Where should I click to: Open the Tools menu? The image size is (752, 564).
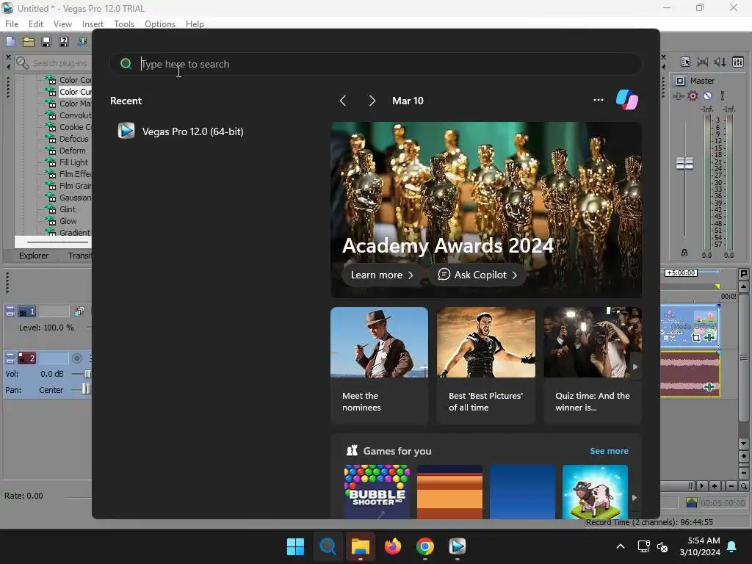[124, 24]
